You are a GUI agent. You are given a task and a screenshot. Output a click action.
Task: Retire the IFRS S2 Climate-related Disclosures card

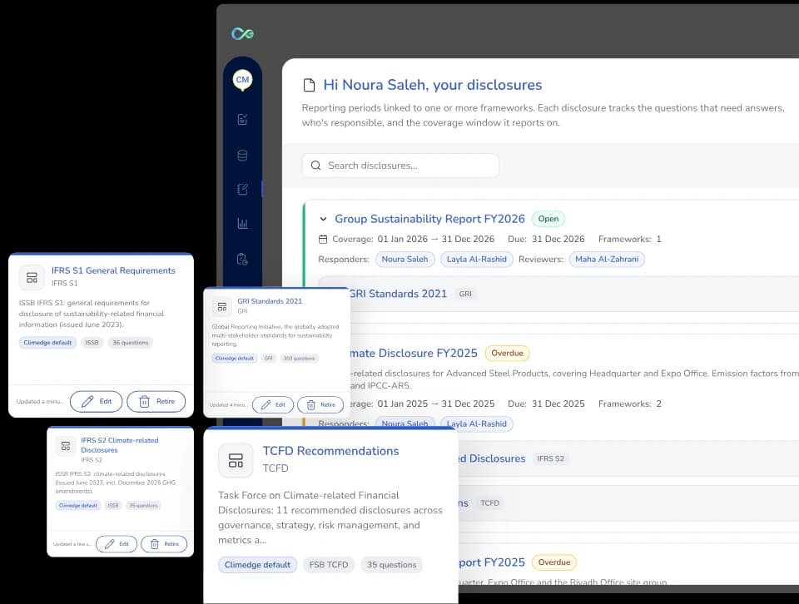[x=164, y=544]
